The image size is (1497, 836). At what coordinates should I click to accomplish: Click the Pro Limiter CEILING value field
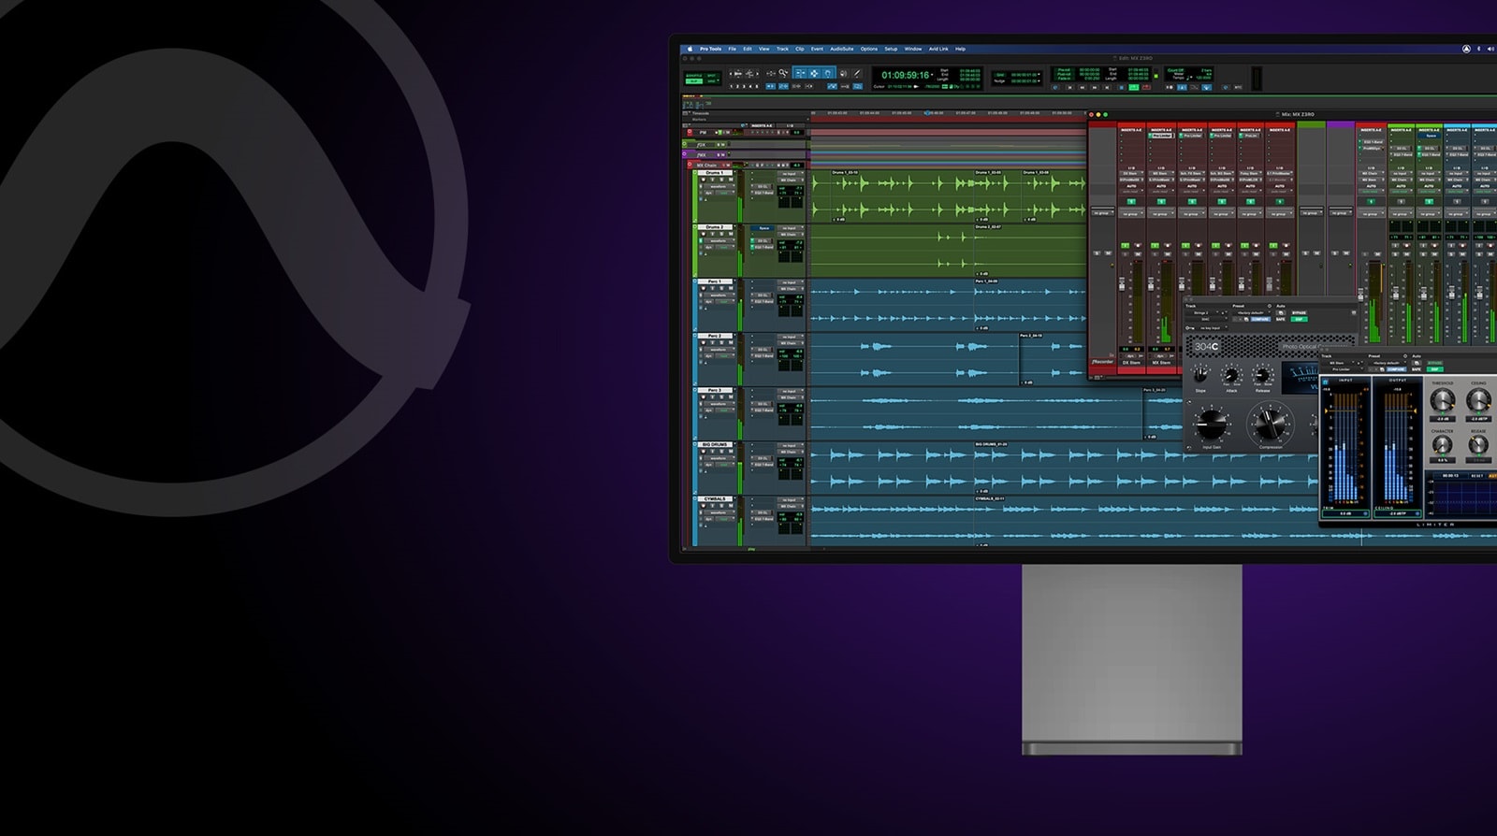(x=1397, y=513)
